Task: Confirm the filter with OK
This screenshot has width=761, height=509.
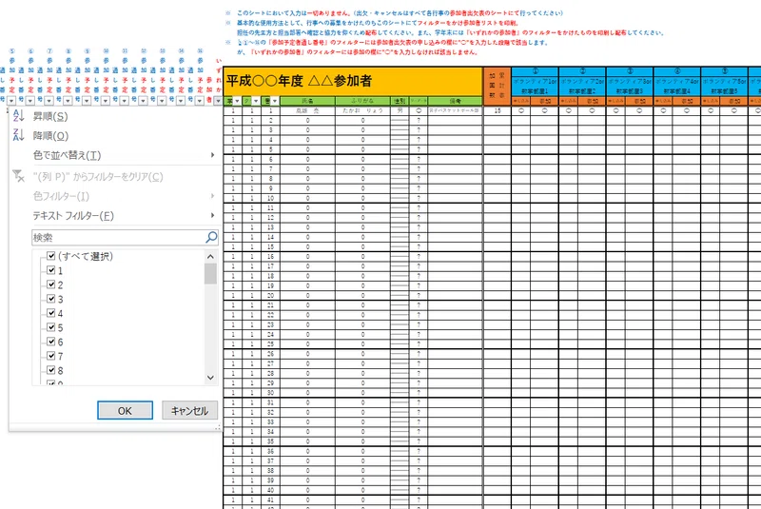Action: [125, 410]
